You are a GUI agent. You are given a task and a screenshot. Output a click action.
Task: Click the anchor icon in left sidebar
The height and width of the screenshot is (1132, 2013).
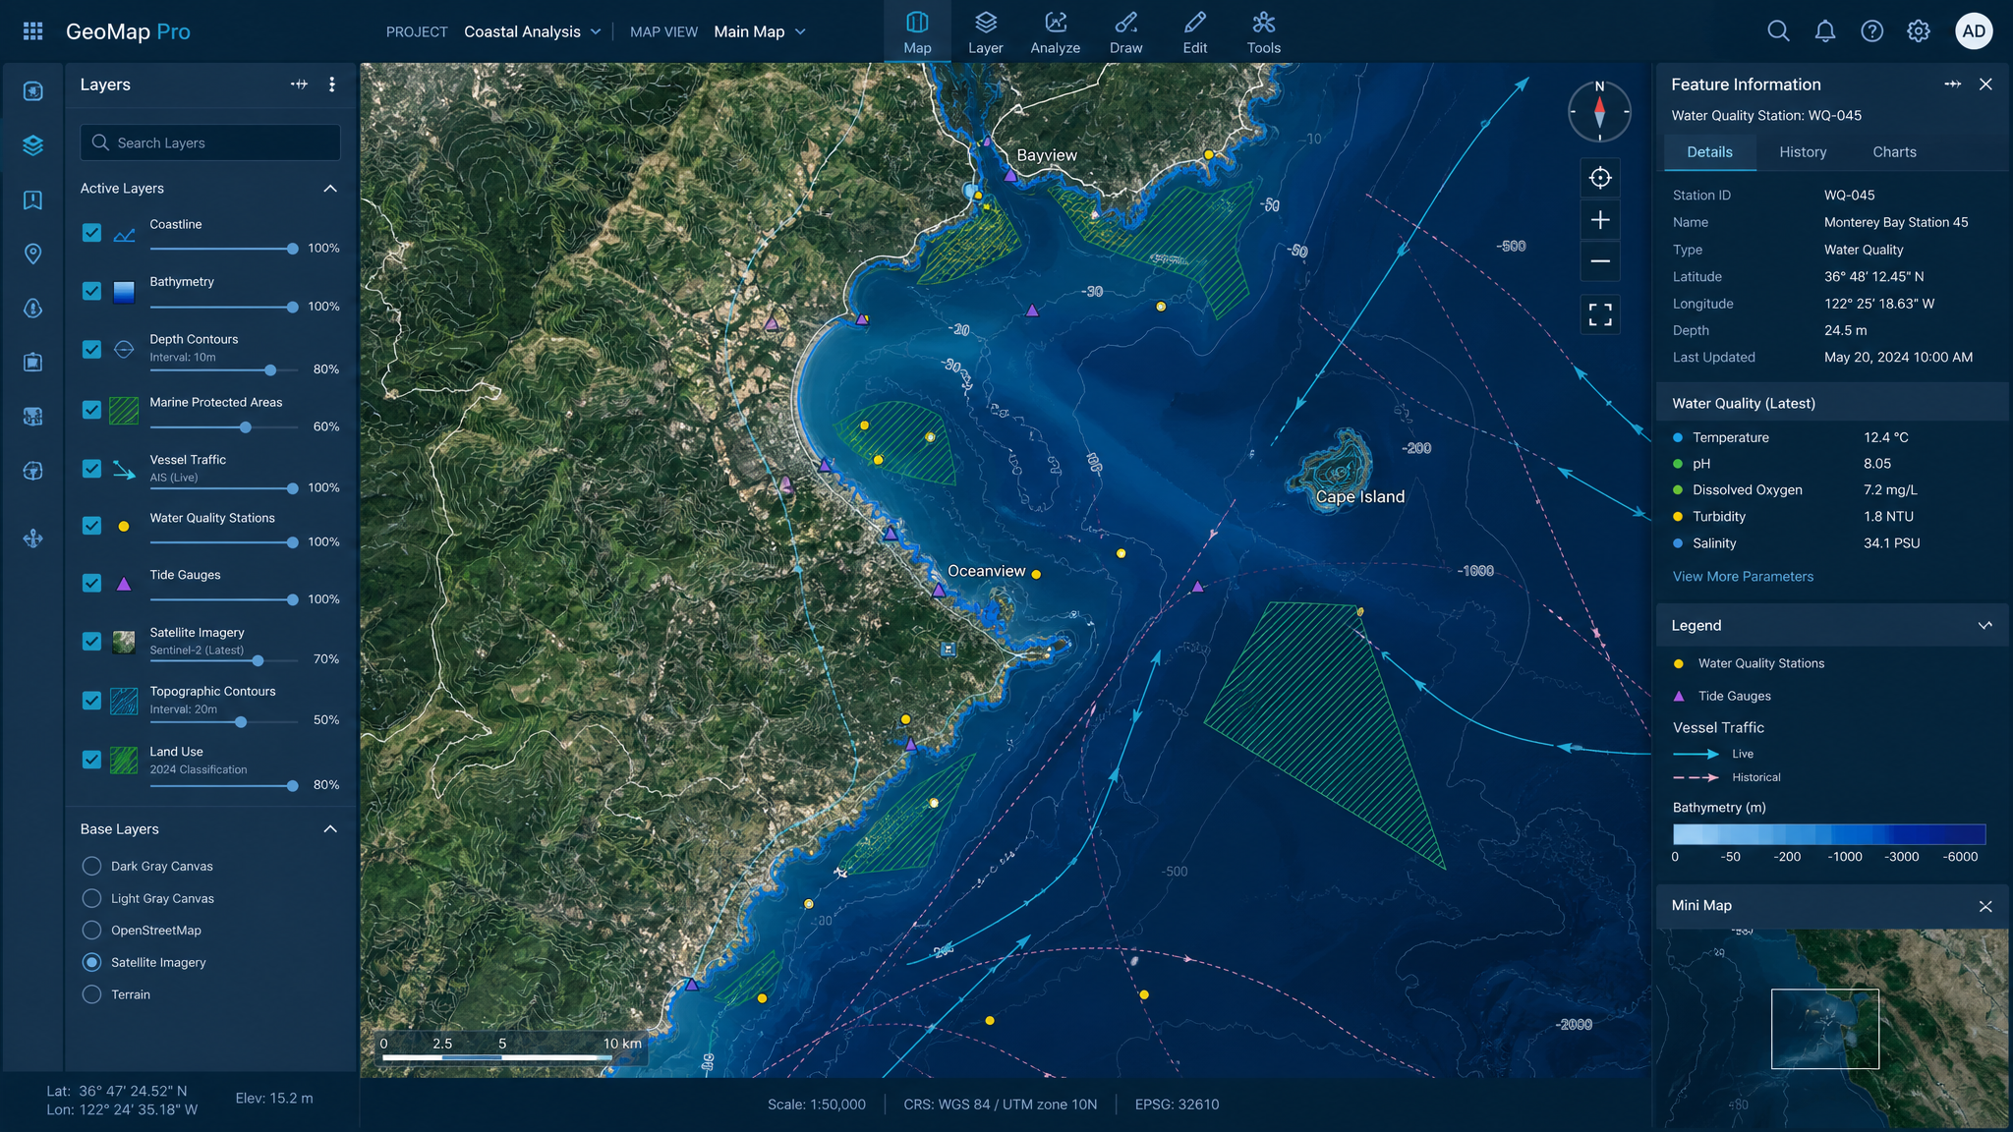click(x=32, y=538)
